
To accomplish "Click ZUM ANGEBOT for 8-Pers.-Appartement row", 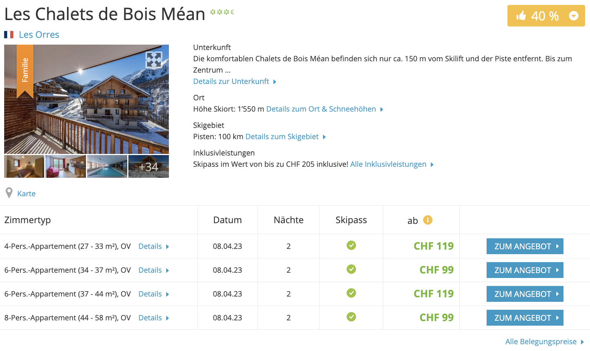I will 525,318.
